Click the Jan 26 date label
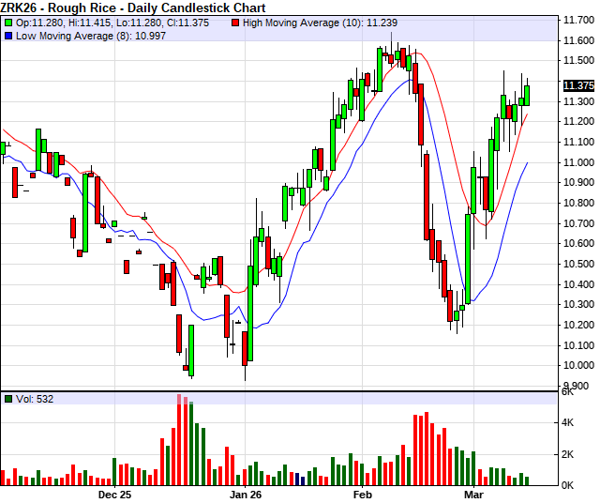 pos(246,493)
